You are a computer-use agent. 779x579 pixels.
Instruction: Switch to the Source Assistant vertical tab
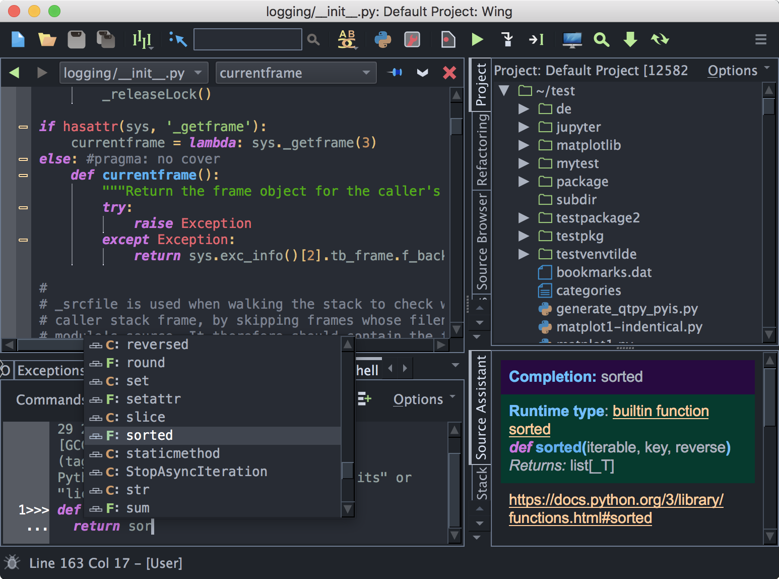[481, 408]
